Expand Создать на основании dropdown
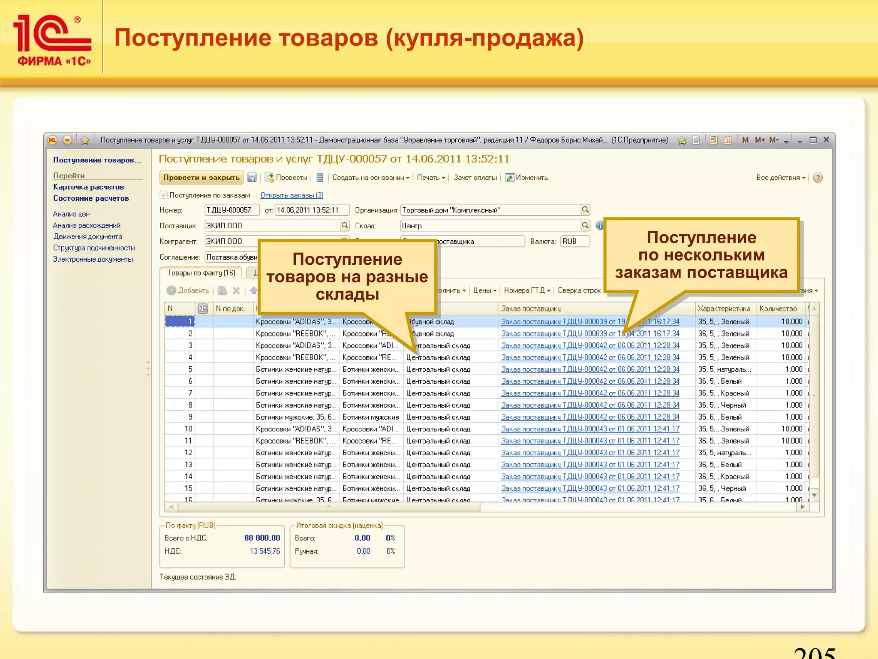Image resolution: width=878 pixels, height=659 pixels. (x=371, y=178)
